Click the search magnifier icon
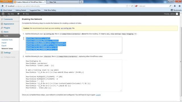 pyautogui.click(x=170, y=6)
